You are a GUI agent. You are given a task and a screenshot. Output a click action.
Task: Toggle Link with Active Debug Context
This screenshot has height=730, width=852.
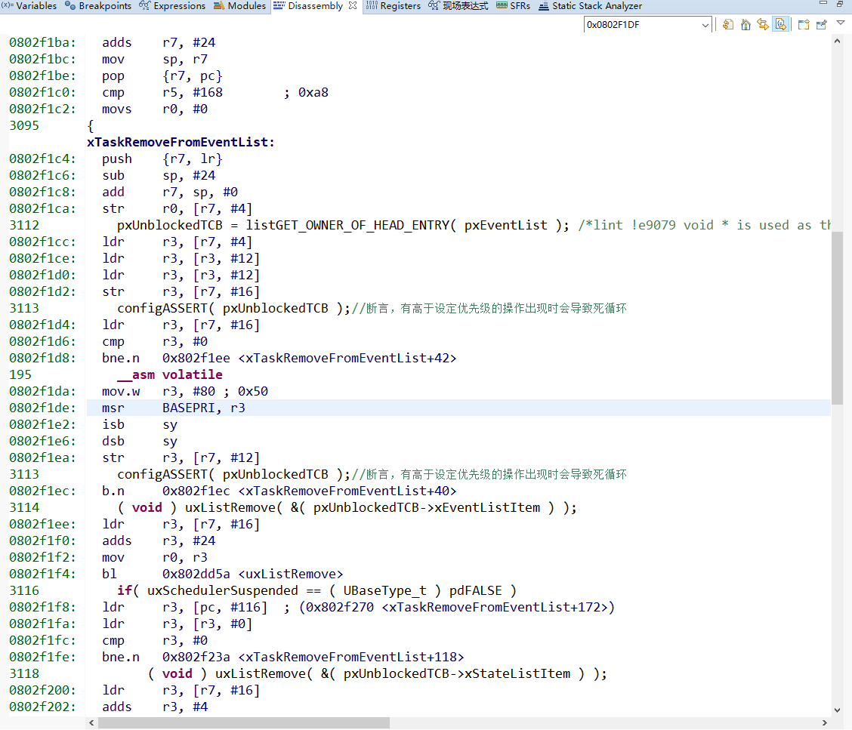tap(763, 24)
